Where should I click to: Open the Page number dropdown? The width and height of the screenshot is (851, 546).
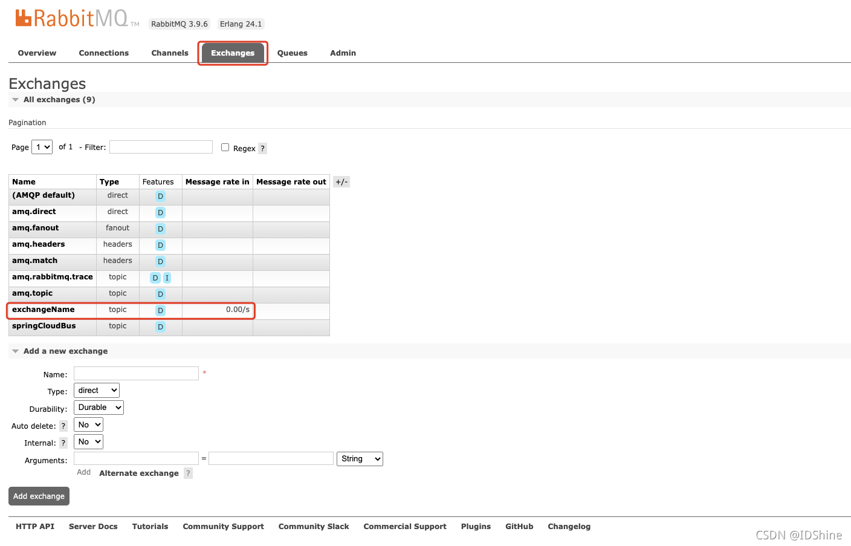tap(42, 147)
